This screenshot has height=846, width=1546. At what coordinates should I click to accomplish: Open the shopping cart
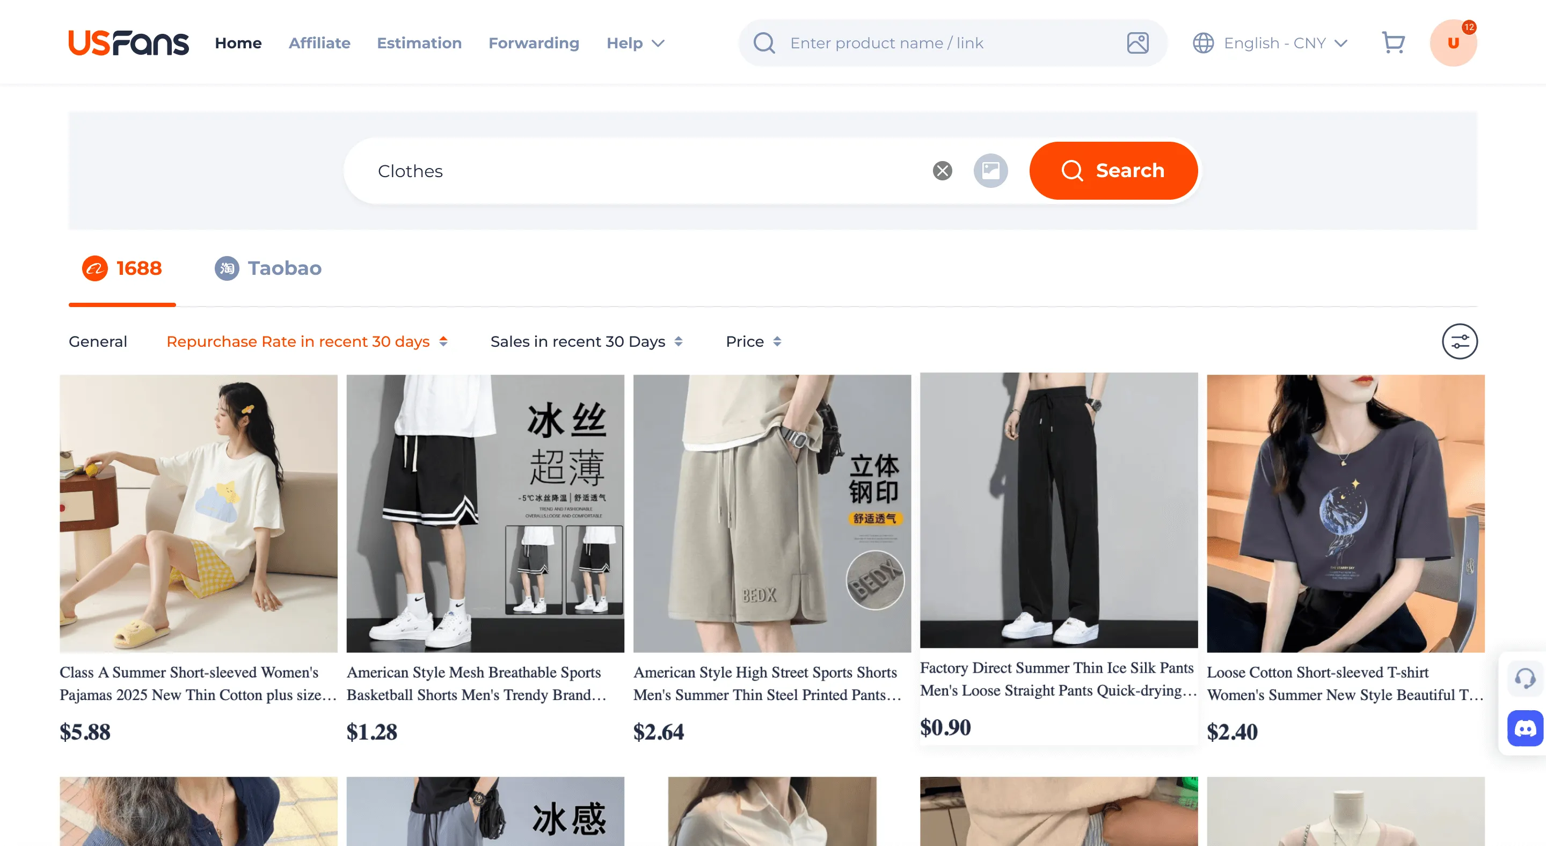tap(1394, 42)
